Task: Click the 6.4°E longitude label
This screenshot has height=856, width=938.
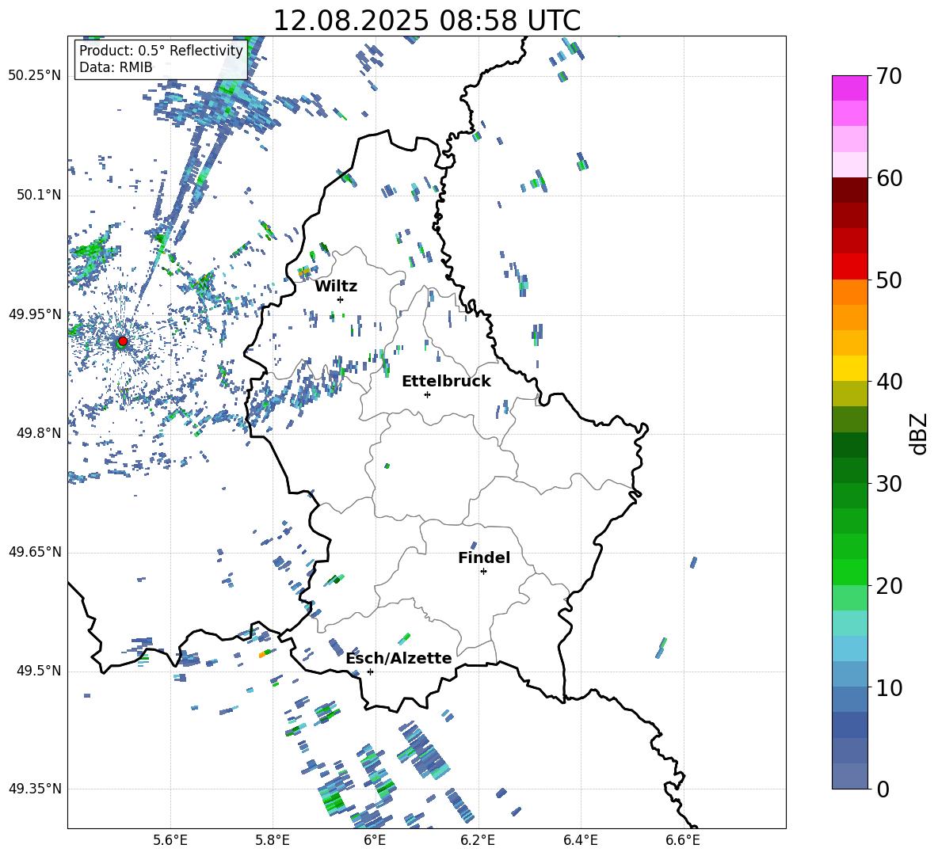Action: pyautogui.click(x=580, y=840)
